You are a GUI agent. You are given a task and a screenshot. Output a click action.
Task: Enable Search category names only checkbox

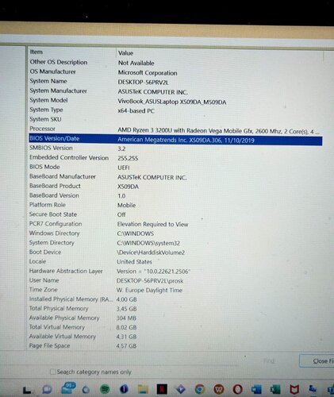[x=53, y=372]
